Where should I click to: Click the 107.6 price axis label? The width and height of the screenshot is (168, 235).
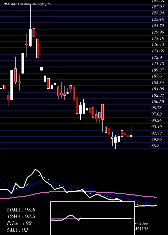[x=157, y=77]
